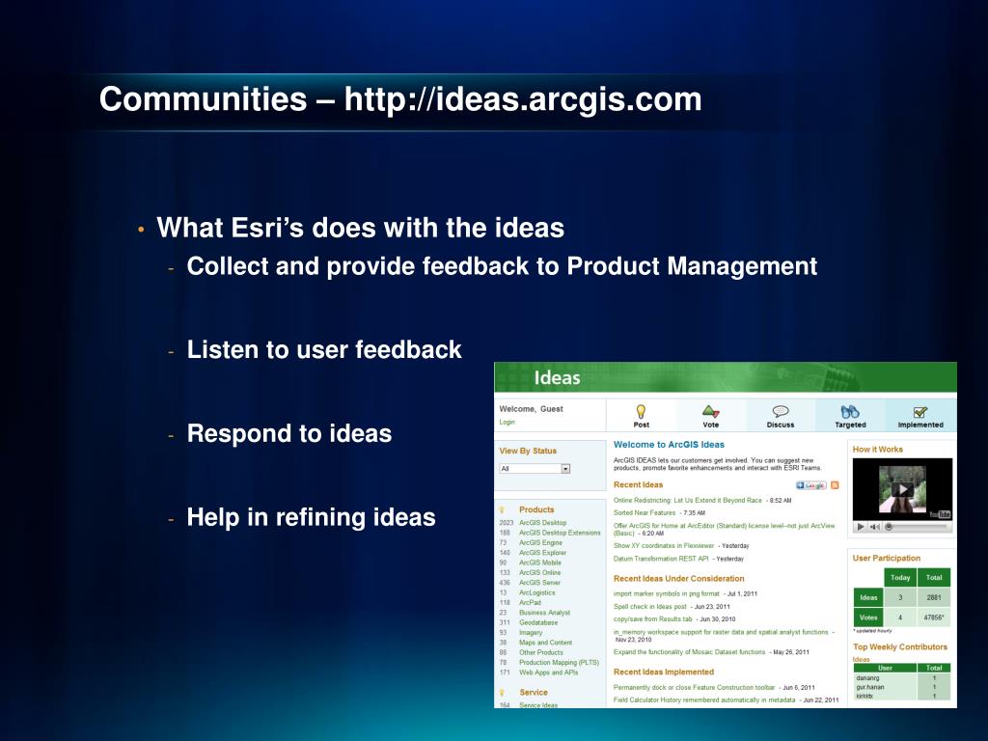
Task: Open the ArcGIS Explorer category
Action: [542, 553]
